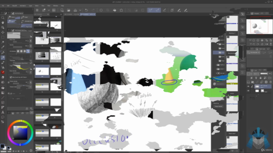Adjust the Brush Size slider
The image size is (273, 153).
pyautogui.click(x=17, y=42)
